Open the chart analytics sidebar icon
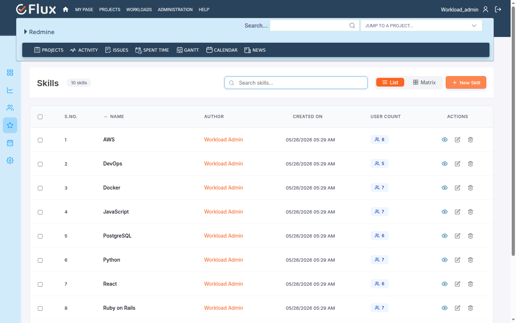 coord(10,90)
